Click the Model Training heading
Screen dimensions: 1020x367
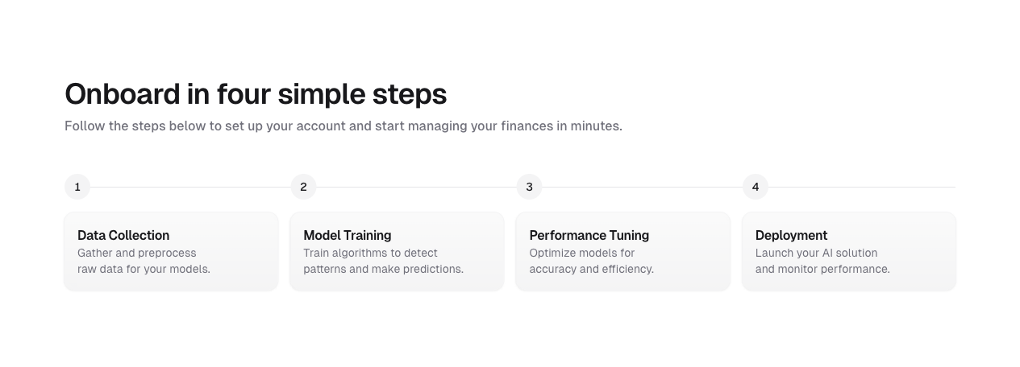pos(348,235)
